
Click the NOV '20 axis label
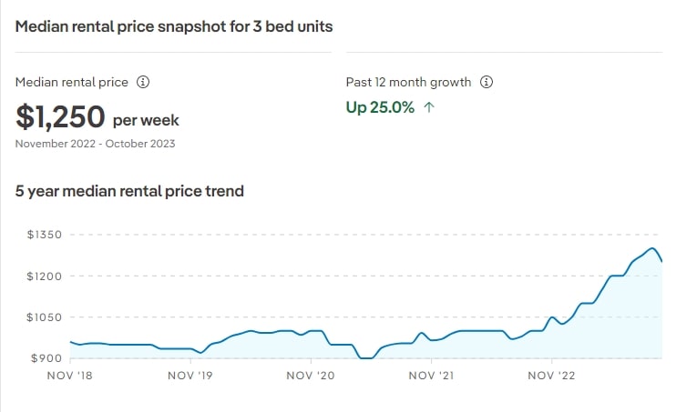point(311,376)
